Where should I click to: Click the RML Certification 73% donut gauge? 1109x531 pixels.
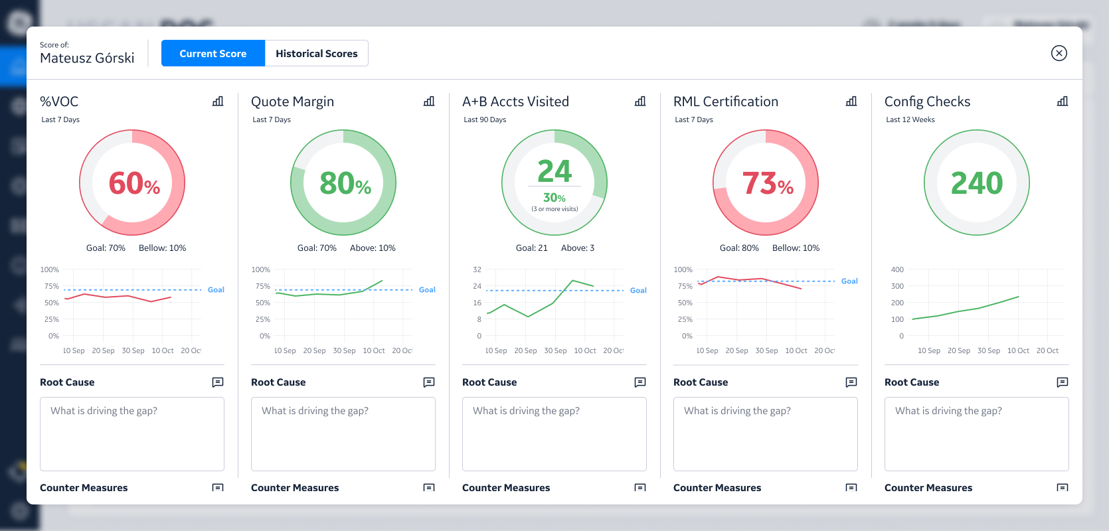[766, 183]
